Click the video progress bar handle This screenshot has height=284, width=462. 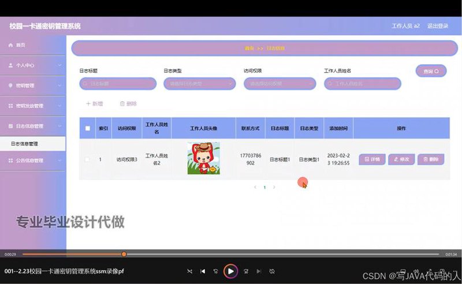pyautogui.click(x=124, y=254)
